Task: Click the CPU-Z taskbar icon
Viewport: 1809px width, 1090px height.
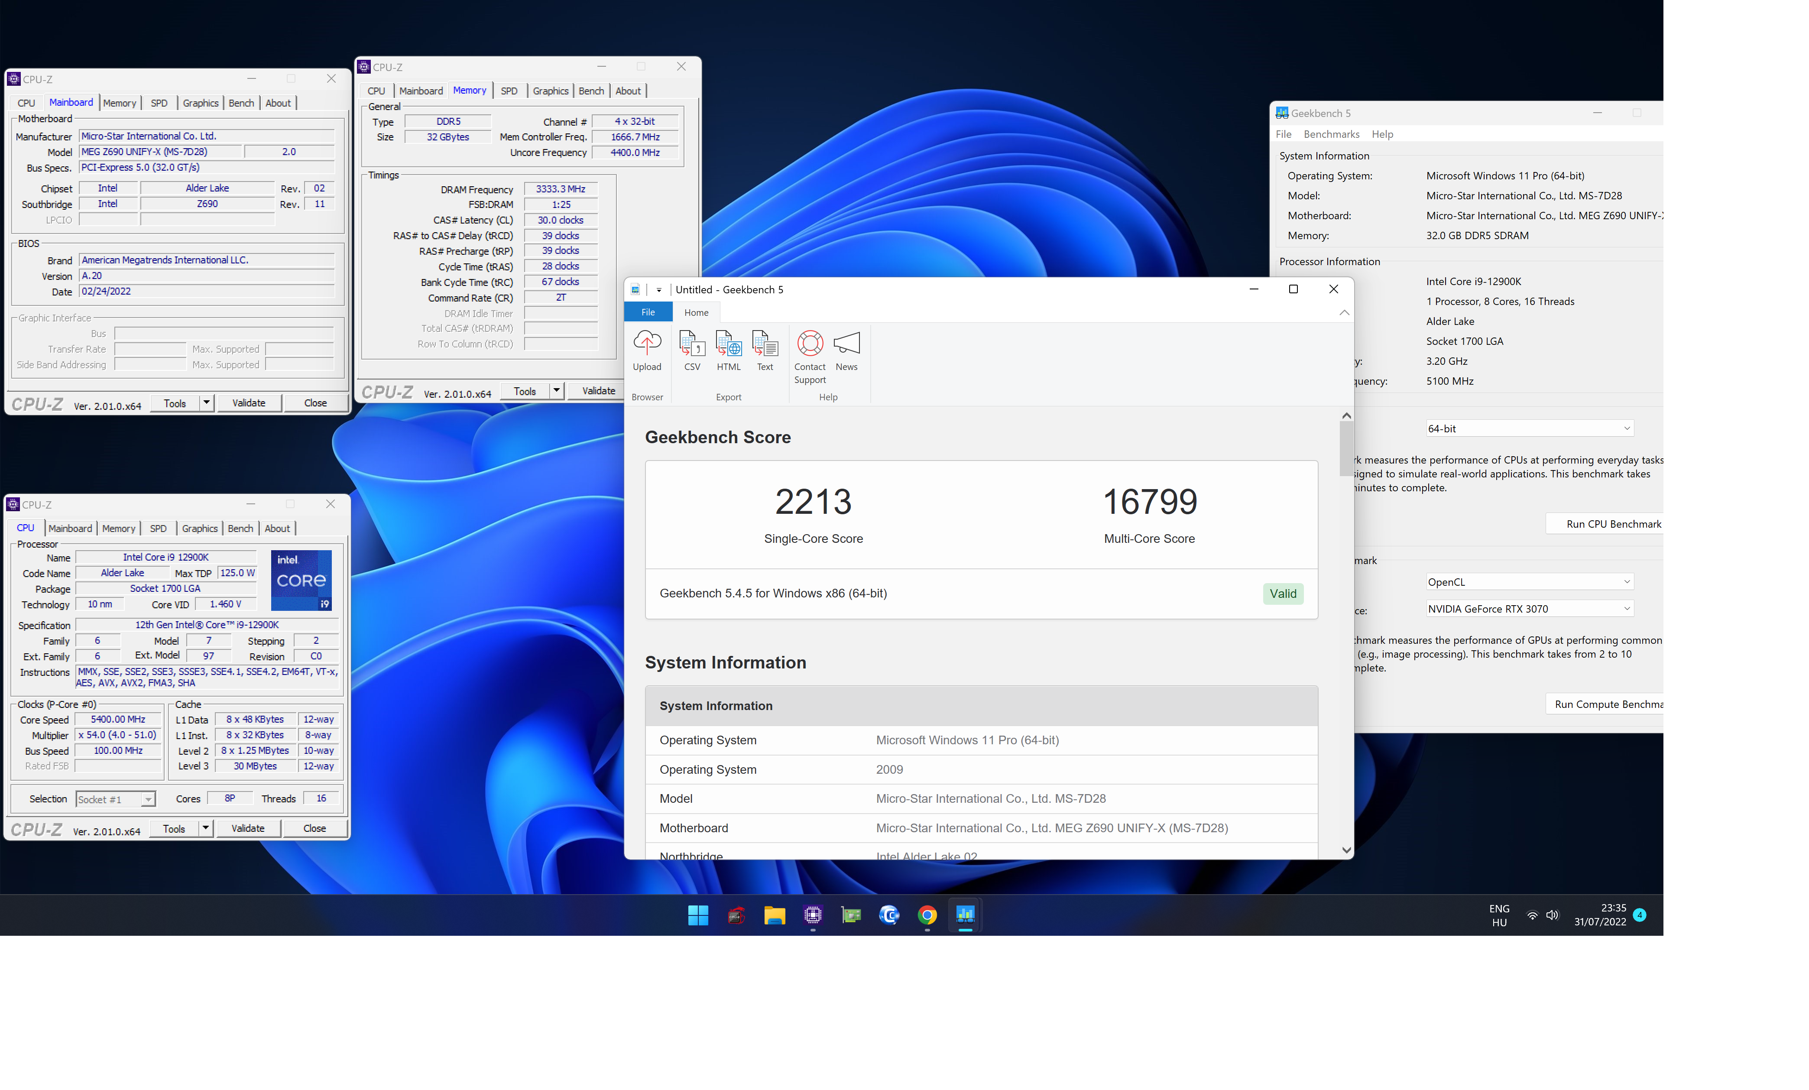Action: click(813, 915)
